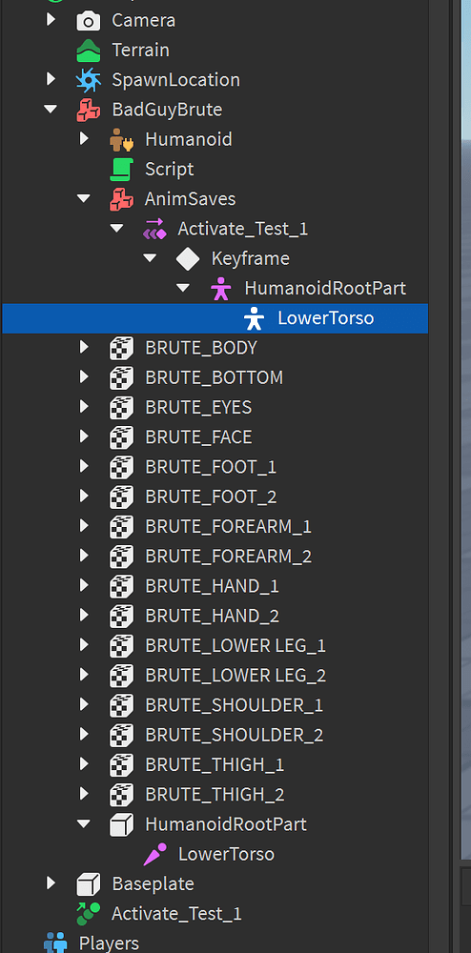Expand the Camera item arrow
The width and height of the screenshot is (471, 953).
(51, 20)
